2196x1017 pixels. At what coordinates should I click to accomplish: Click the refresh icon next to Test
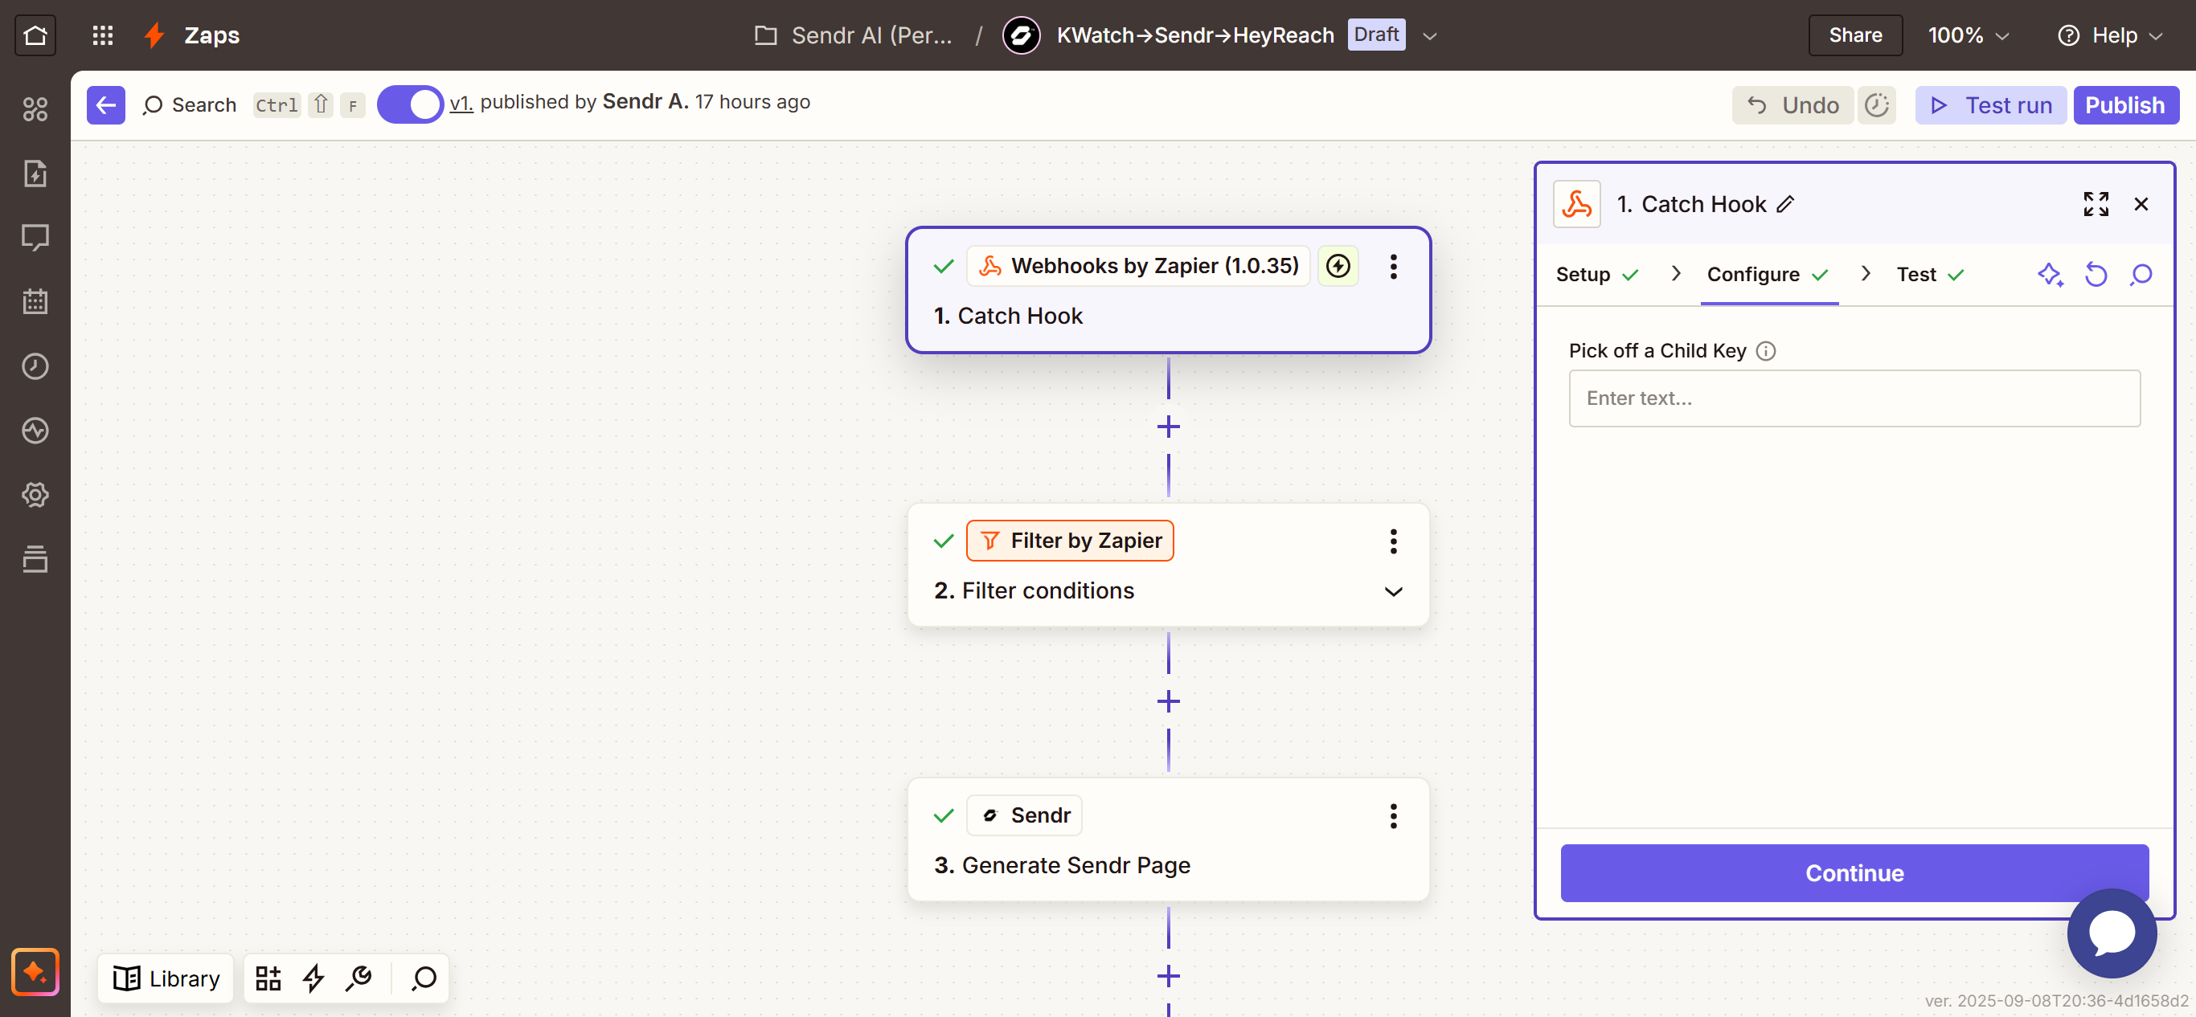2096,274
